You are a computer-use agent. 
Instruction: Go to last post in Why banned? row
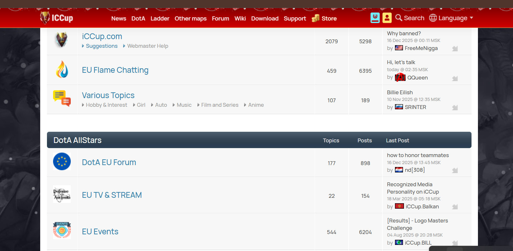pos(455,49)
